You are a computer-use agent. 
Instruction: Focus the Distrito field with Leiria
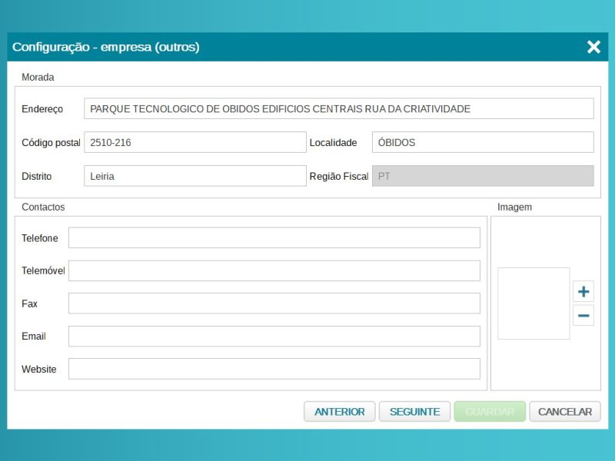pyautogui.click(x=194, y=176)
